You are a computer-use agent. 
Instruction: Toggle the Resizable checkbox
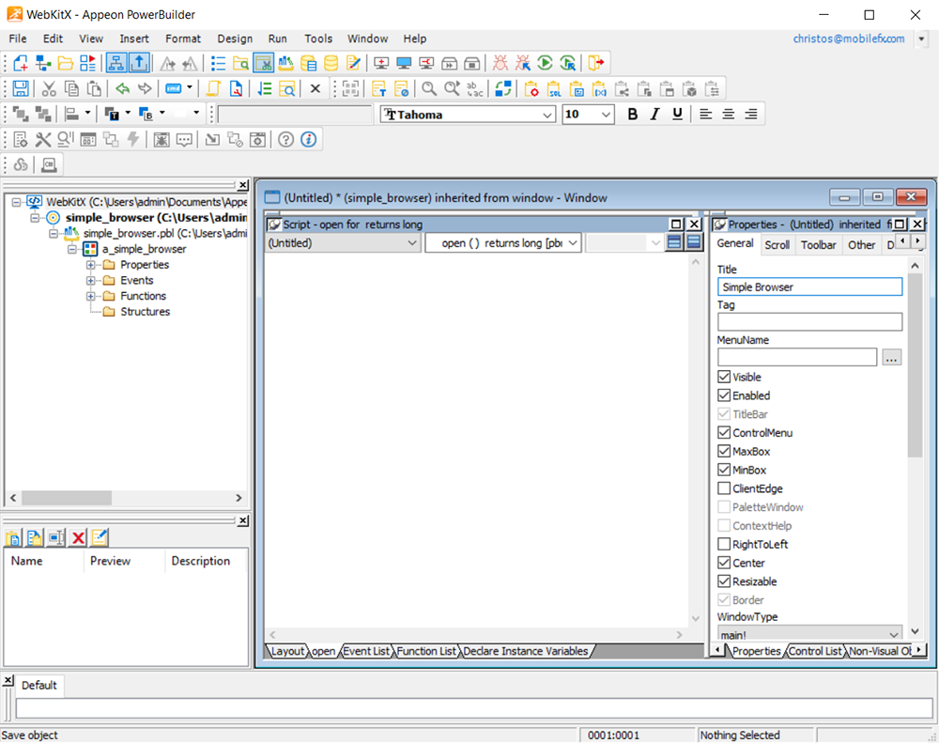(724, 581)
